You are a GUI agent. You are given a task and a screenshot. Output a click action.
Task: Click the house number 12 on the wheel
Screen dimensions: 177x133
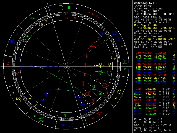point(18,58)
